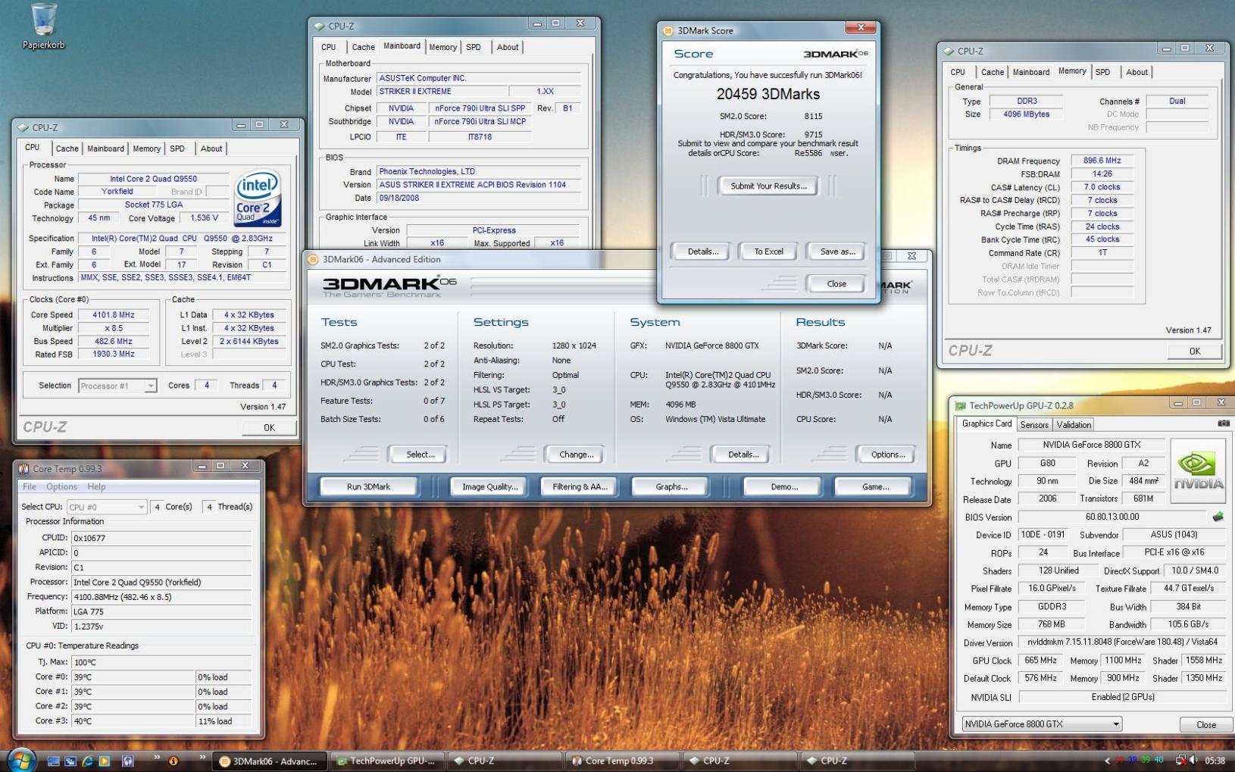
Task: Launch Windows Media Player from quick launch
Action: 105,761
